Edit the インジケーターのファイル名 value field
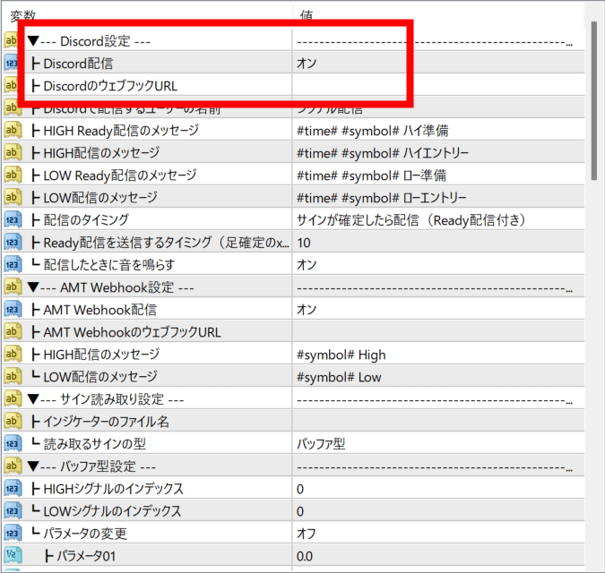Viewport: 605px width, 573px height. click(x=438, y=421)
